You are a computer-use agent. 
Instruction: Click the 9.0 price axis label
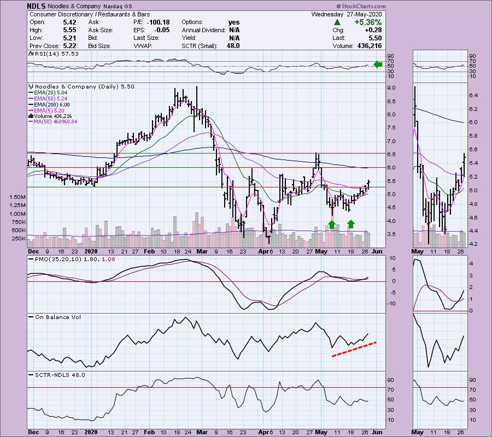(x=391, y=88)
